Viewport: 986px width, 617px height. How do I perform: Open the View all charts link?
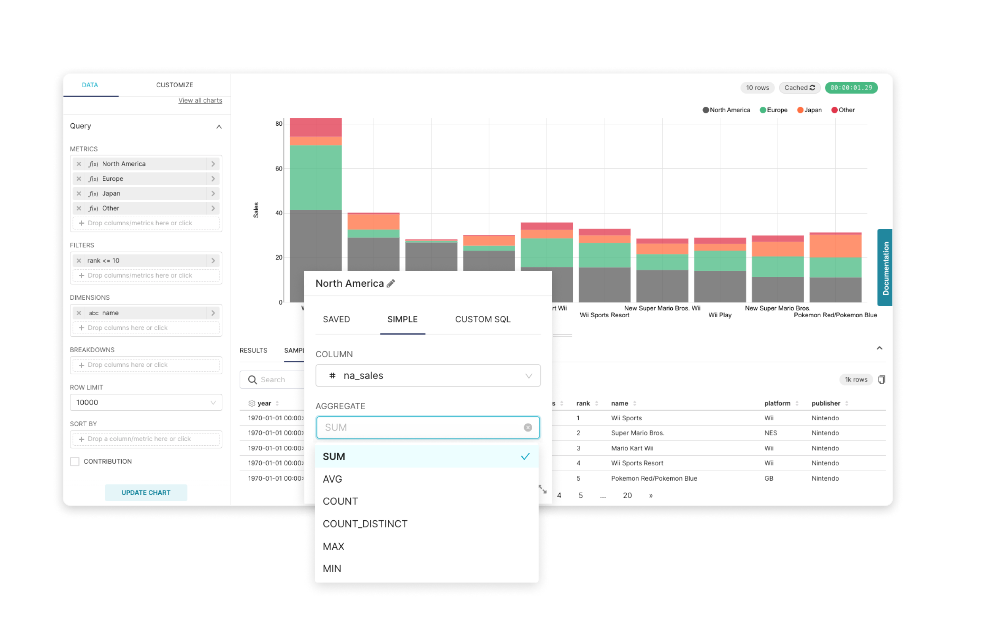click(200, 100)
